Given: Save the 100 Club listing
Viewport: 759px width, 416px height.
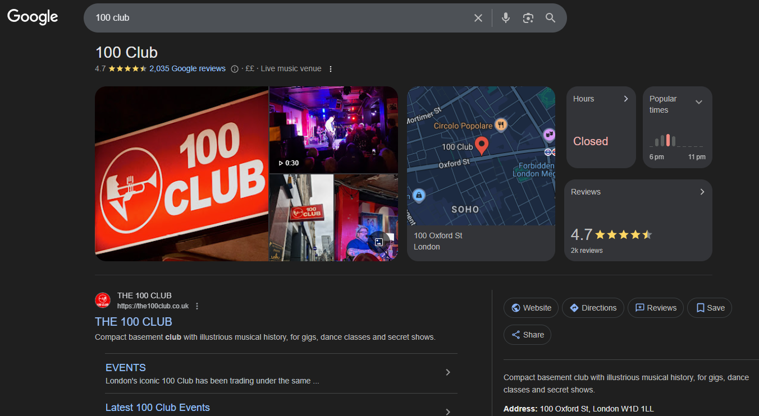Looking at the screenshot, I should tap(709, 307).
